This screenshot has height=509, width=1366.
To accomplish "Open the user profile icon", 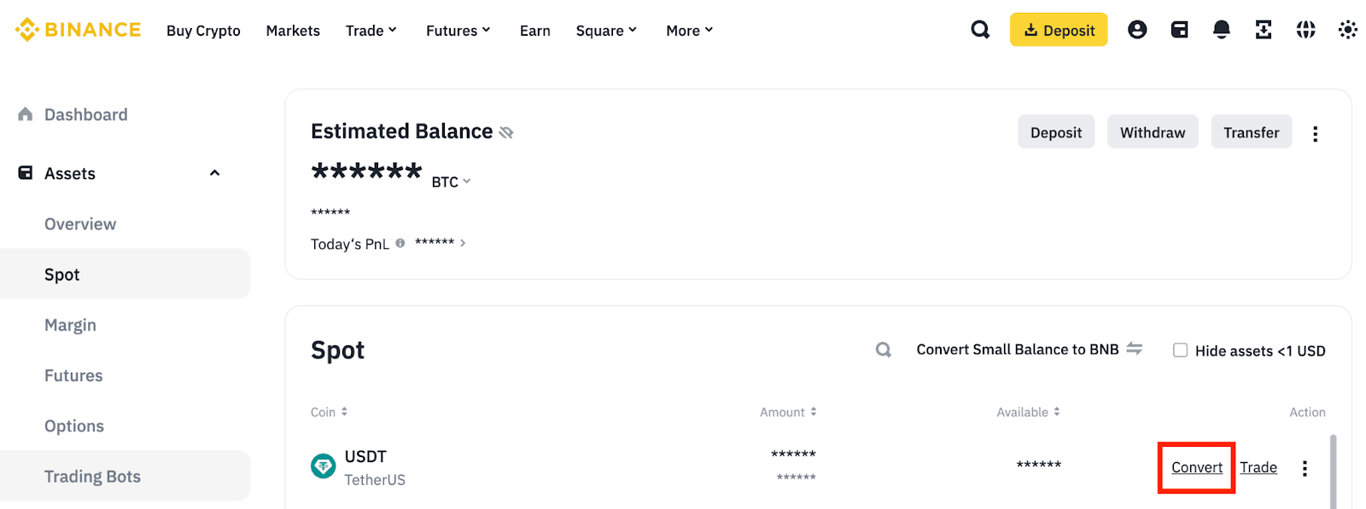I will coord(1137,30).
